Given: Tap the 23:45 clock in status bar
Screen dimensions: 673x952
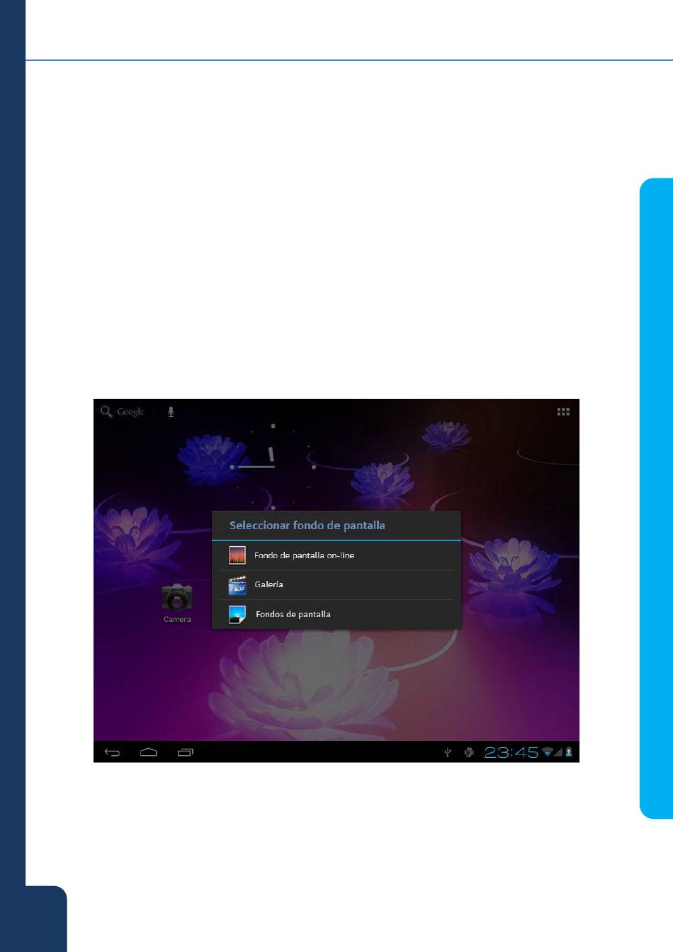Looking at the screenshot, I should pos(511,752).
